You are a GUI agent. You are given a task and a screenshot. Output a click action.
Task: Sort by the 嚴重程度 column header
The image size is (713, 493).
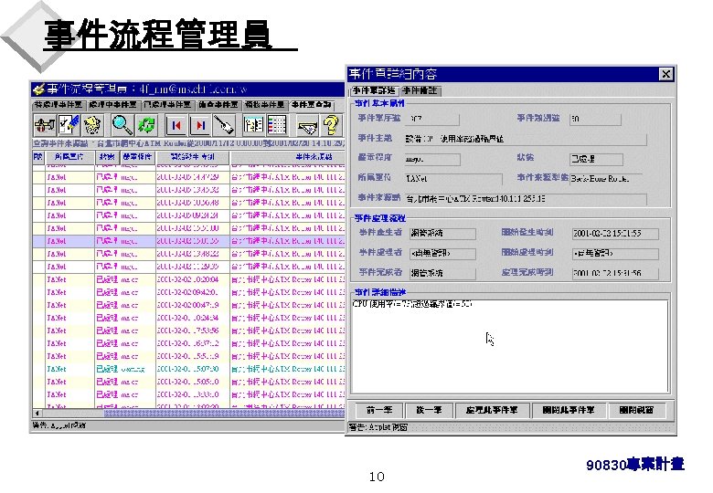click(138, 157)
